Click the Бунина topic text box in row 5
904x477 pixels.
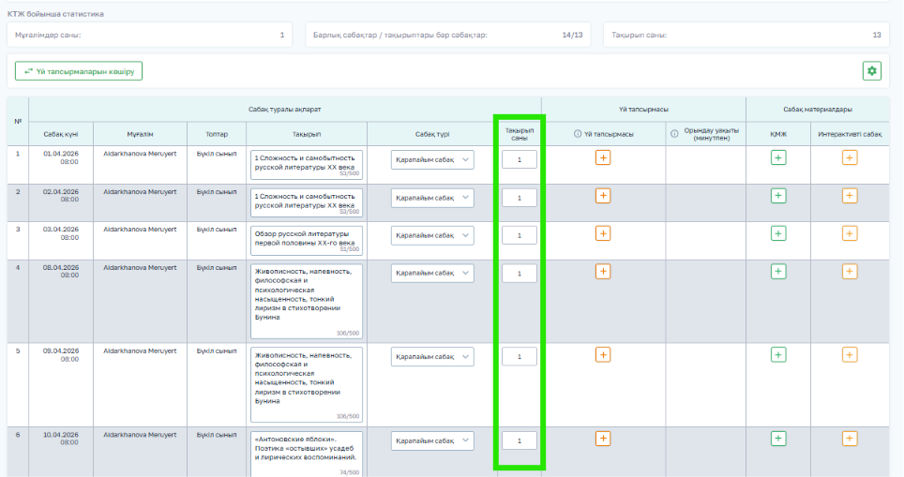[307, 385]
